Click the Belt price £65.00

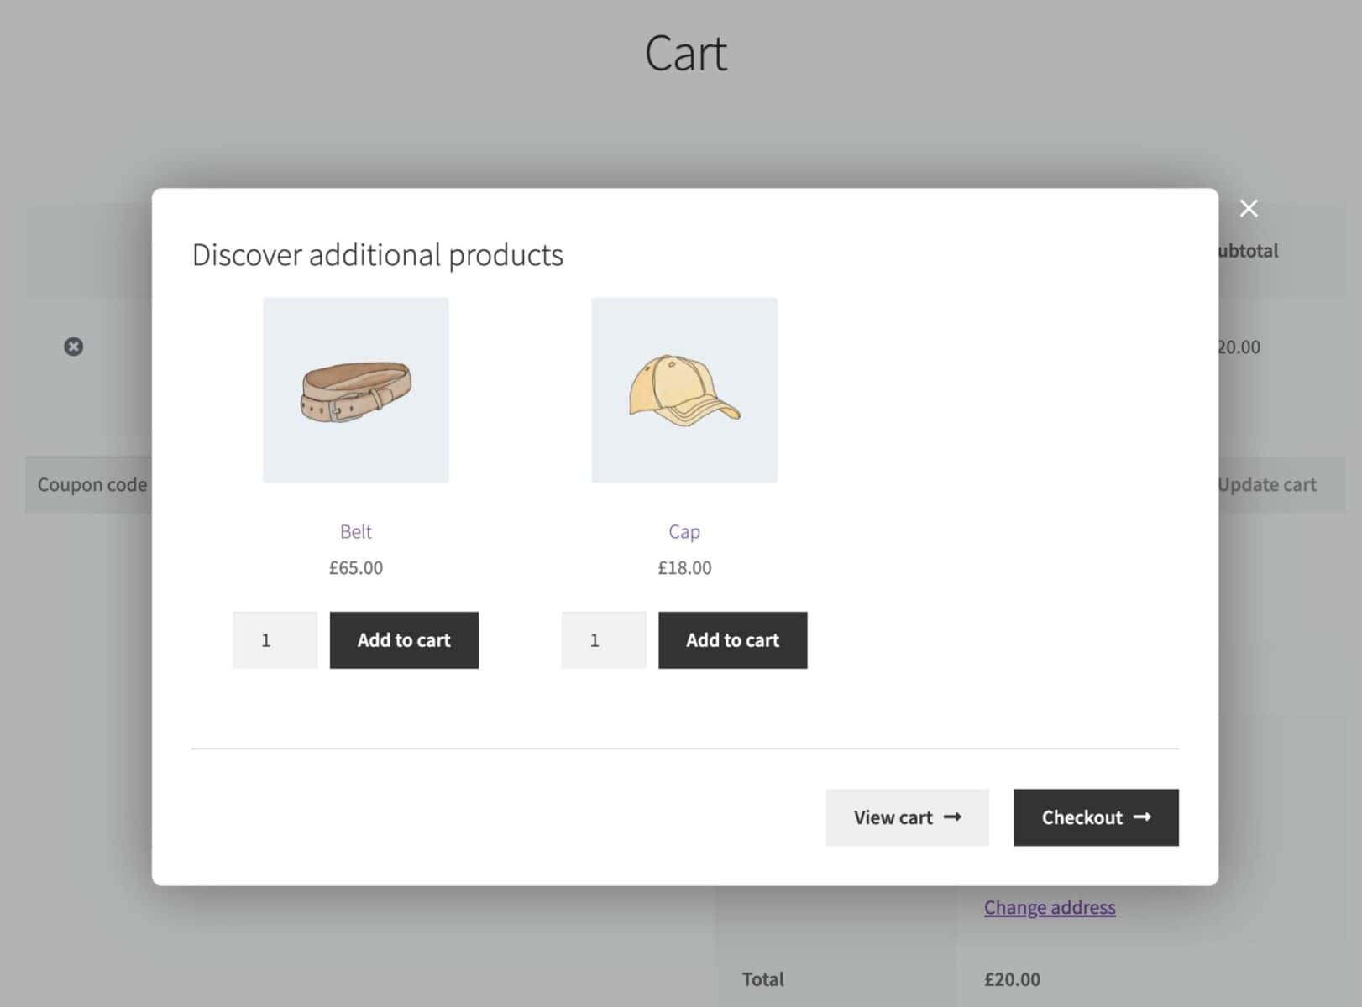tap(356, 567)
